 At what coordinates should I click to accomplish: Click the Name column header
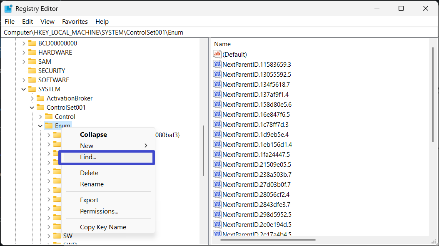222,44
